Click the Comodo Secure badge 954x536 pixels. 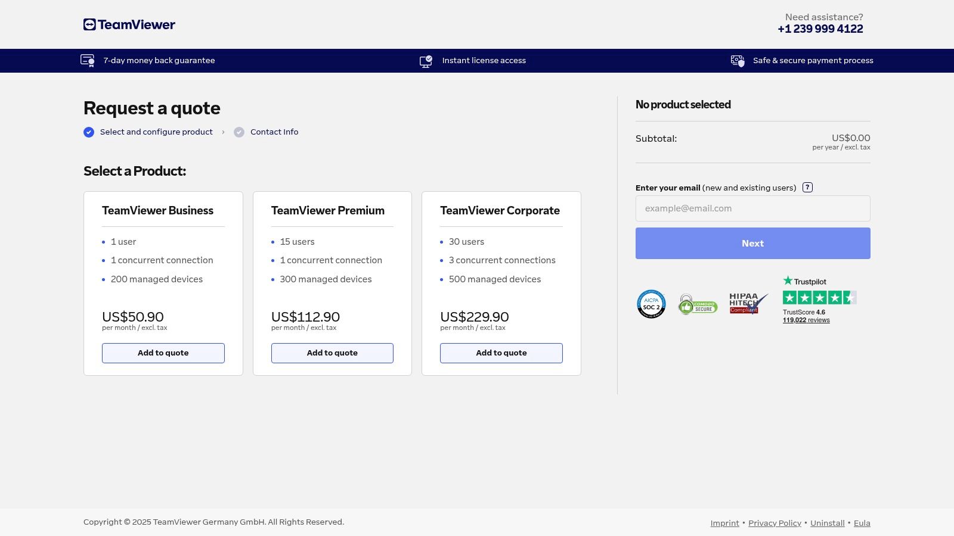pyautogui.click(x=698, y=304)
